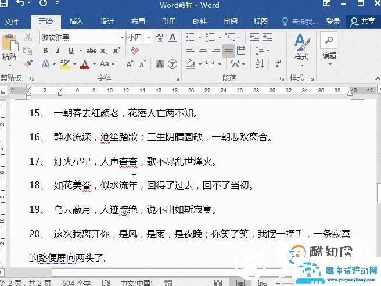
Task: Switch to the 审阅 tab
Action: pos(231,22)
